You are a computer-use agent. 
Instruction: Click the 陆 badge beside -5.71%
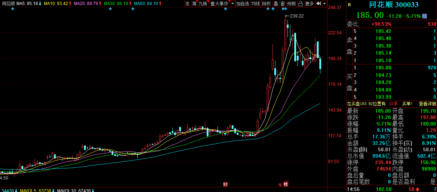click(x=424, y=16)
